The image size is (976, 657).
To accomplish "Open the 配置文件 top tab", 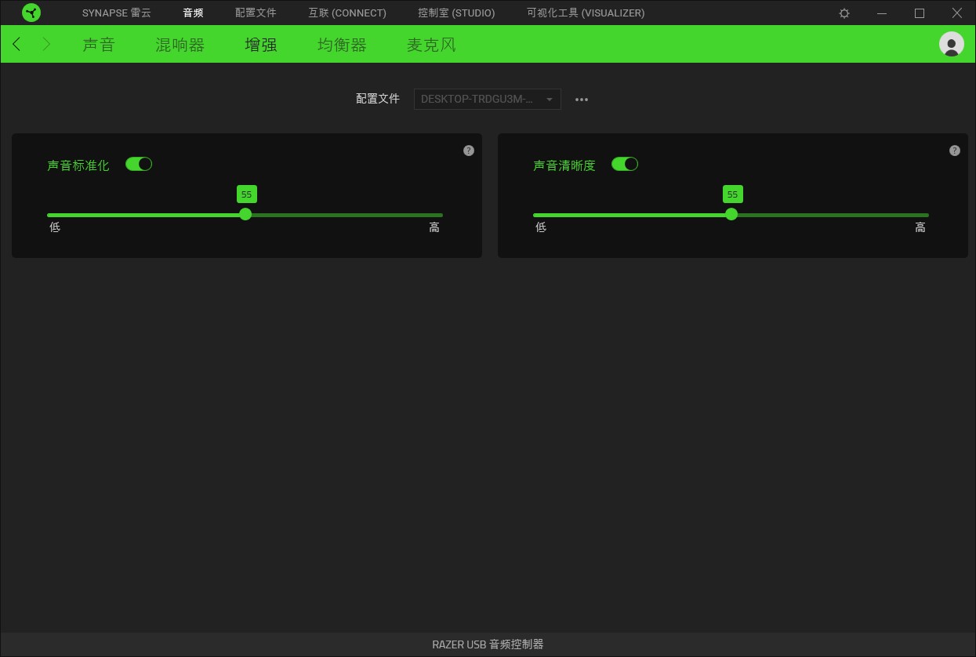I will pyautogui.click(x=256, y=13).
